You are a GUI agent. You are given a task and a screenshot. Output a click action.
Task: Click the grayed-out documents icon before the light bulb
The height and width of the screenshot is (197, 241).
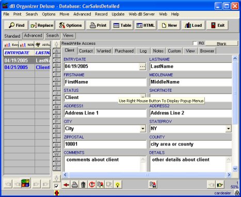(x=109, y=185)
